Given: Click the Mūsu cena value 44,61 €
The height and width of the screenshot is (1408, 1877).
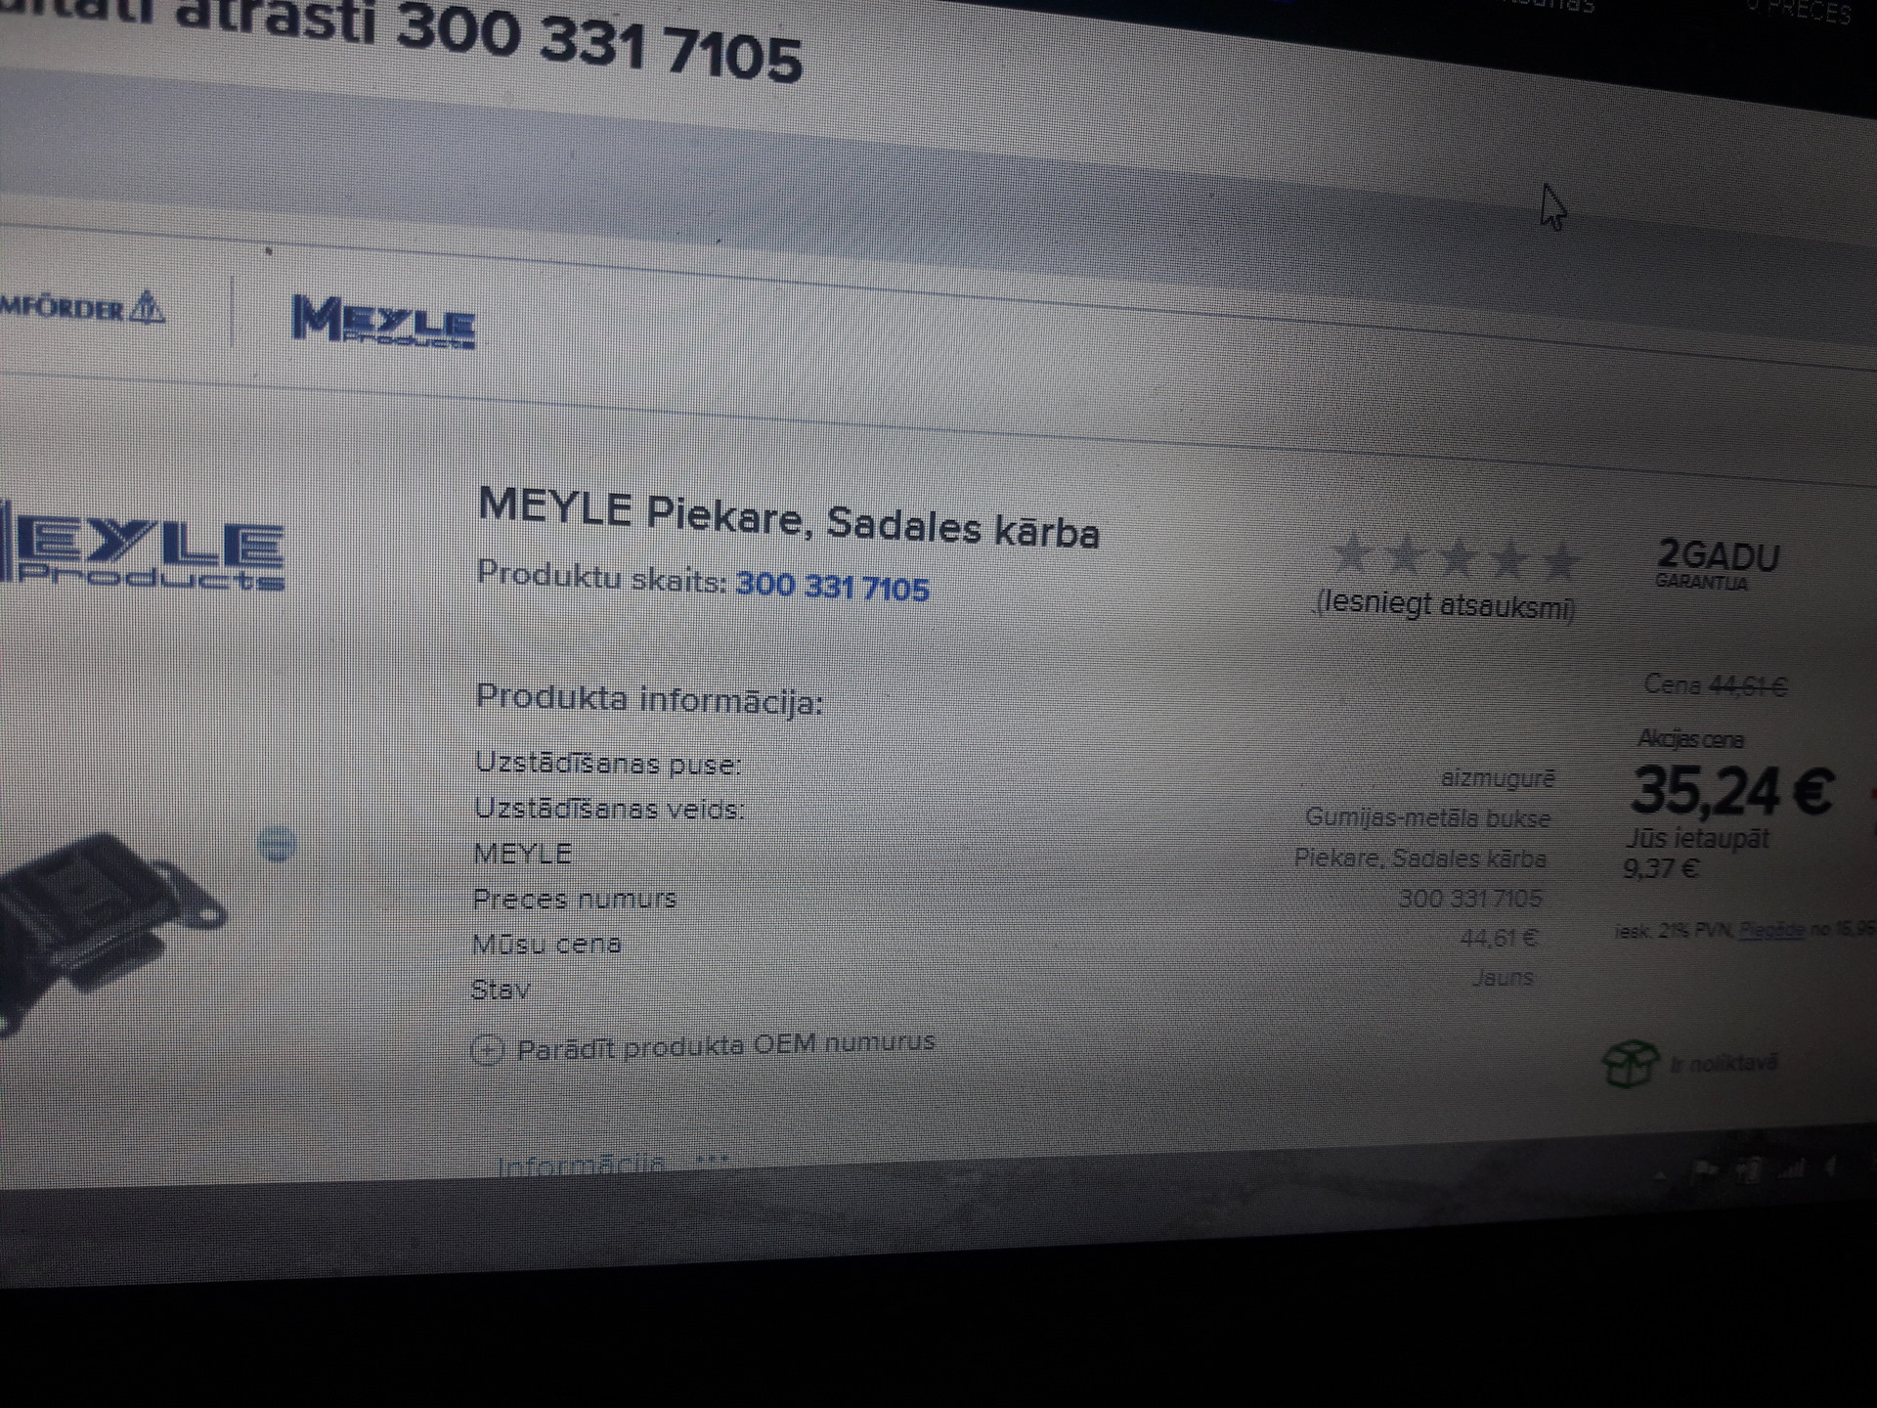Looking at the screenshot, I should (1498, 939).
